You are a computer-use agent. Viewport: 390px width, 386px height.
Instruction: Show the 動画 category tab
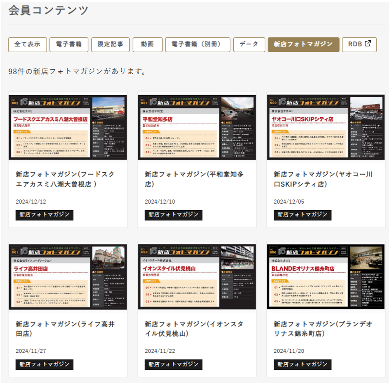coord(147,45)
